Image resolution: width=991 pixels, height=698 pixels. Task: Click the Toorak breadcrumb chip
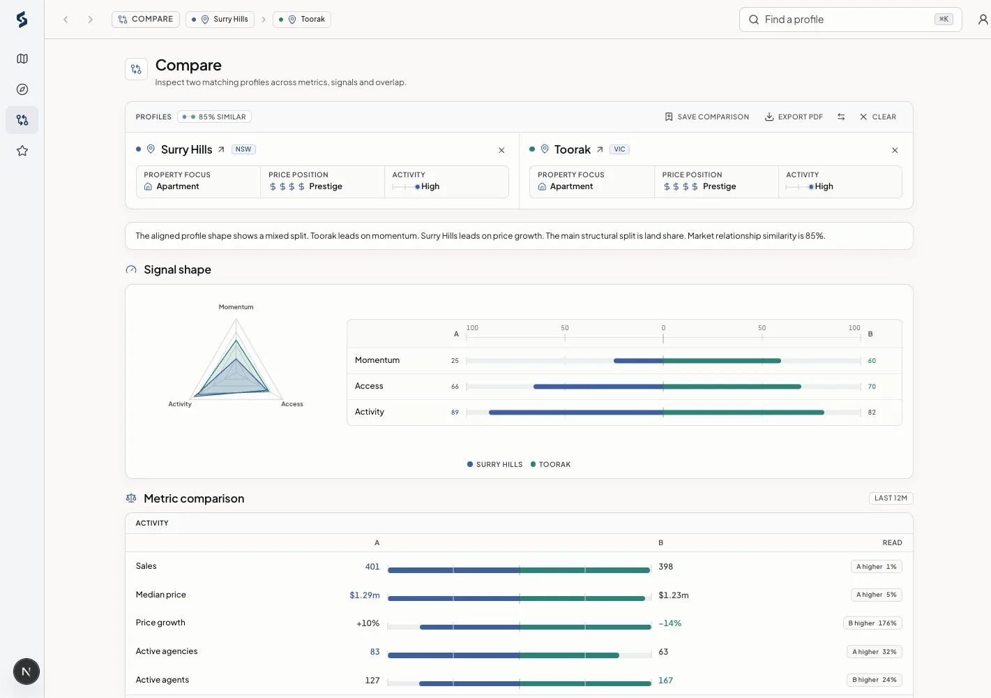pos(302,20)
